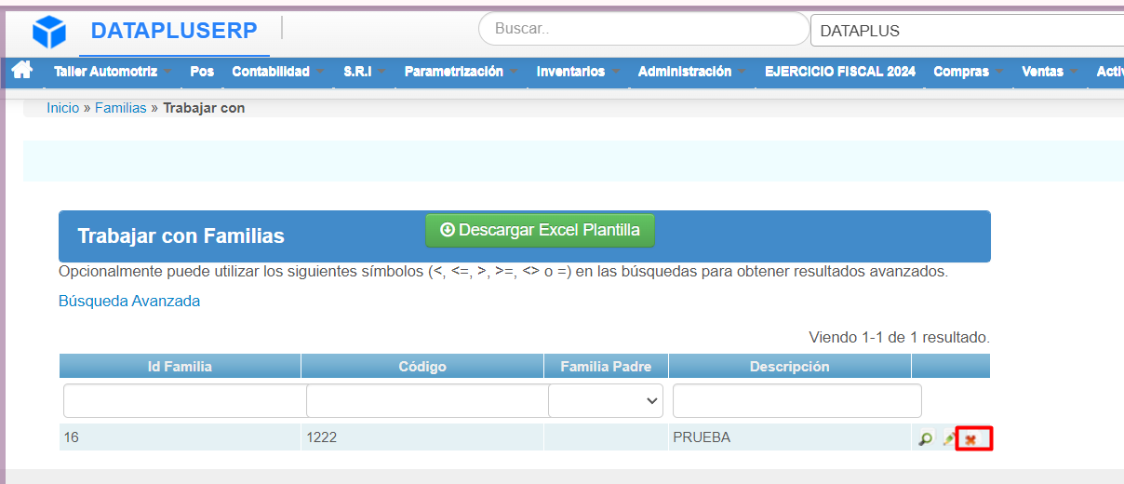Click the DATAPLUSERP cube logo
Image resolution: width=1124 pixels, height=484 pixels.
(49, 32)
